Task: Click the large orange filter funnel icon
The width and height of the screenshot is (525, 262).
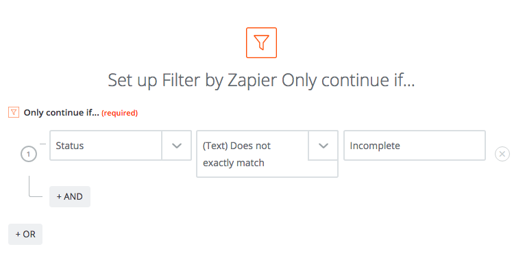Action: pyautogui.click(x=261, y=43)
